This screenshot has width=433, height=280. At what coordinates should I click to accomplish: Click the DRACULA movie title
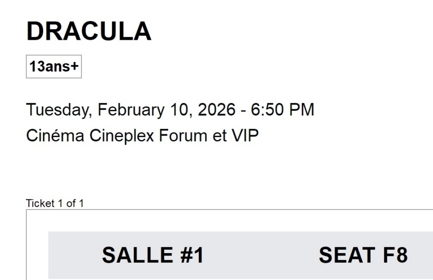coord(89,32)
